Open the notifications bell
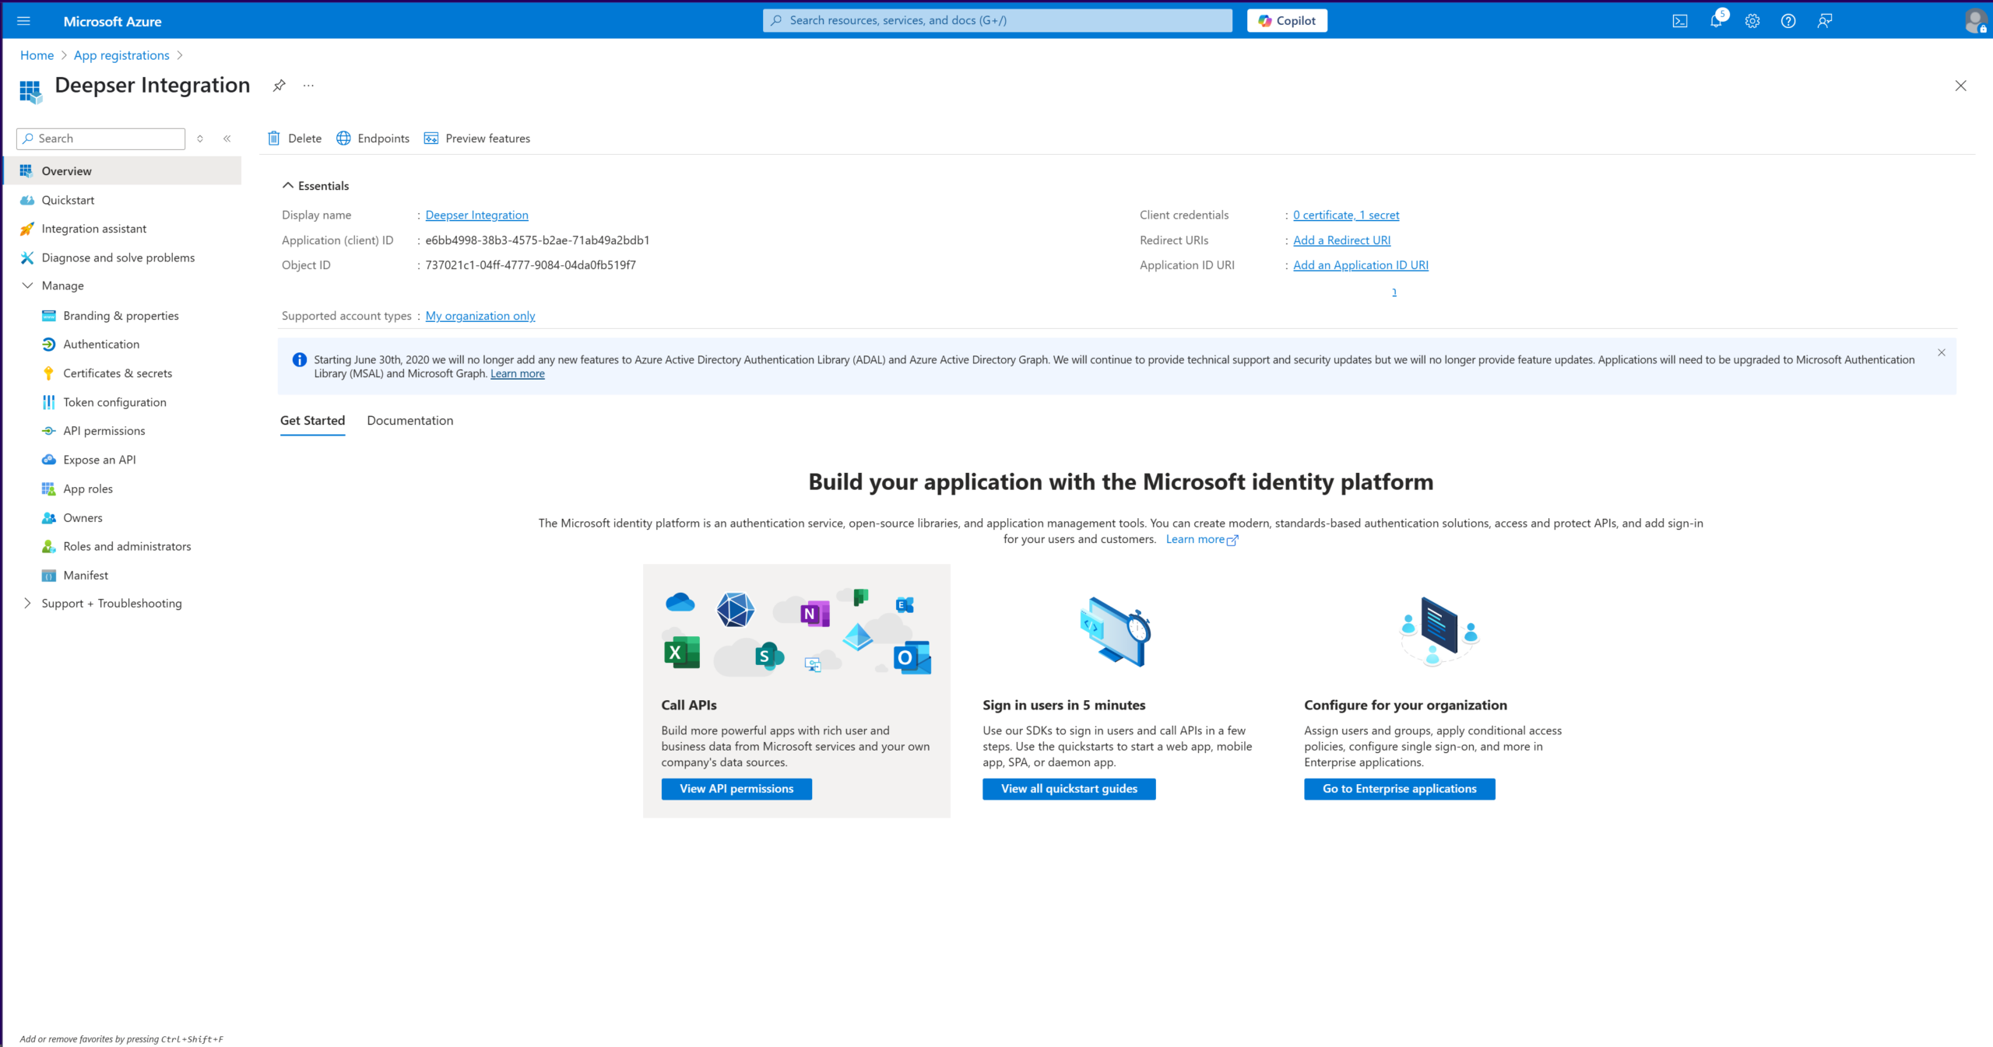Viewport: 1993px width, 1047px height. point(1716,21)
